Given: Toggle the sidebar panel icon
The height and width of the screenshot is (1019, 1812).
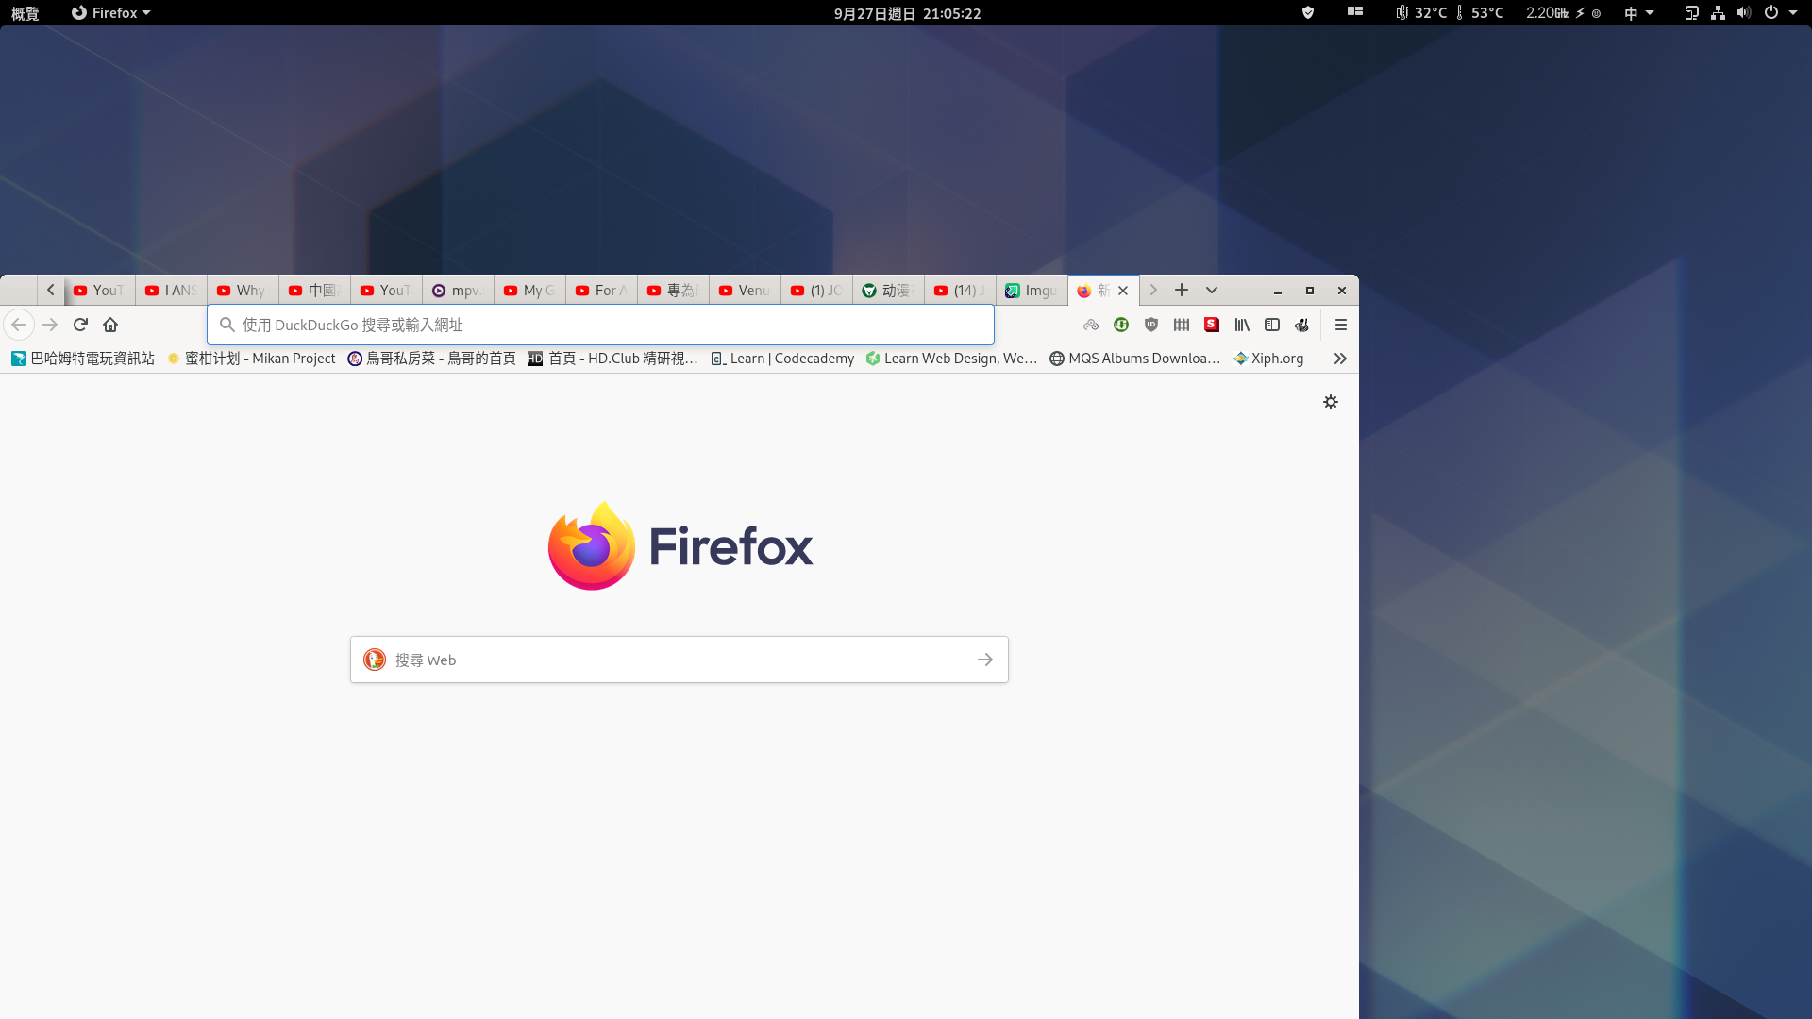Looking at the screenshot, I should [x=1272, y=325].
